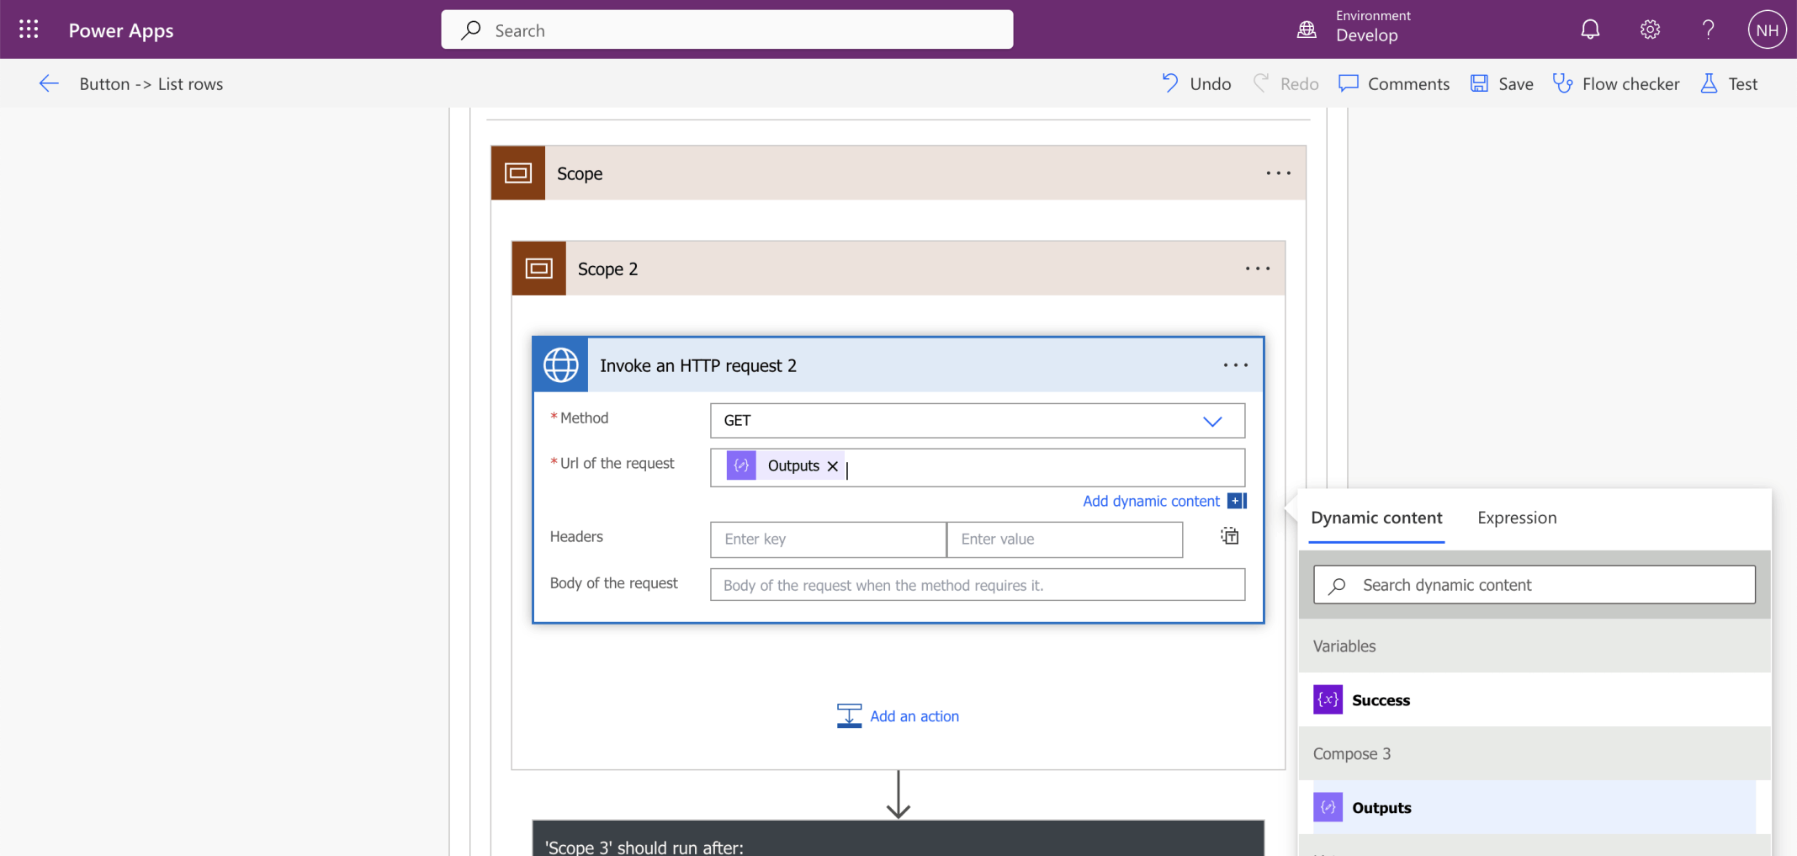Click the Compose 3 section header
The width and height of the screenshot is (1797, 856).
[1535, 753]
